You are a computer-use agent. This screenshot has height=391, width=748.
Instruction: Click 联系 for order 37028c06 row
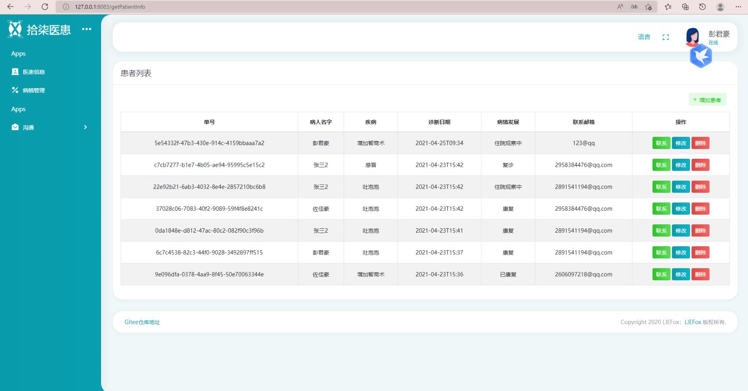point(661,209)
